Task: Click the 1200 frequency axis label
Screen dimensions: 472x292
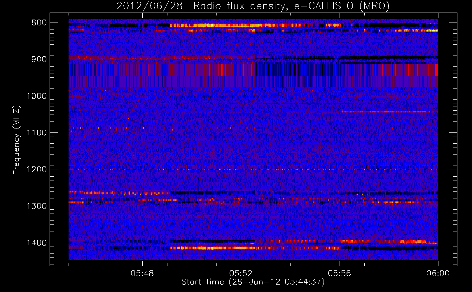Action: pos(36,170)
